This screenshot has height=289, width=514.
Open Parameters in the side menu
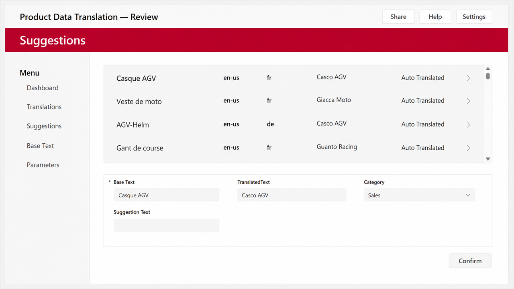coord(43,165)
